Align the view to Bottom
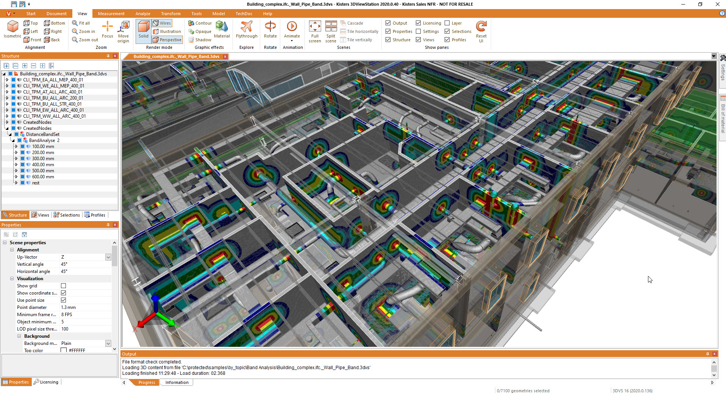This screenshot has height=393, width=726. click(x=55, y=23)
